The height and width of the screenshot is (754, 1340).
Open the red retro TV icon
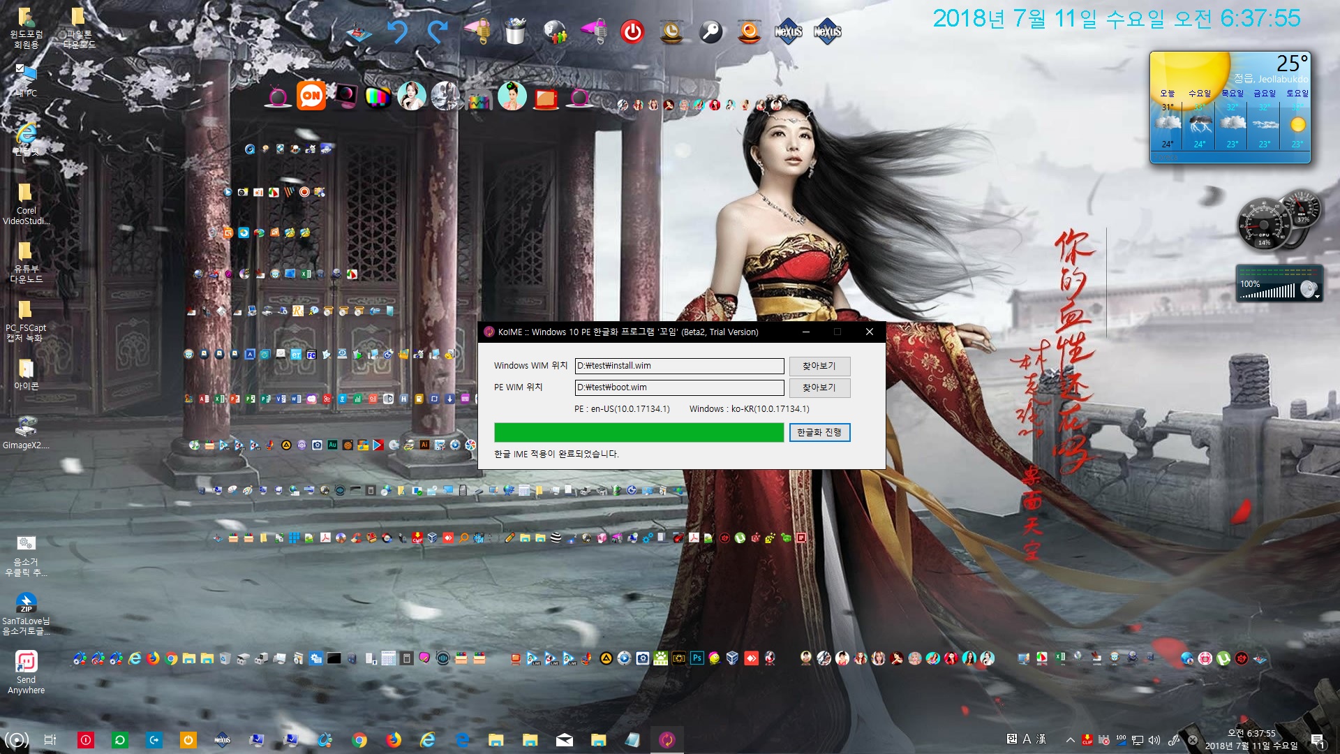pyautogui.click(x=546, y=98)
